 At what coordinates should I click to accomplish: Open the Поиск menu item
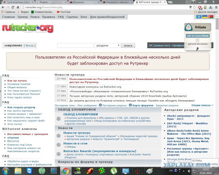[x=35, y=17]
